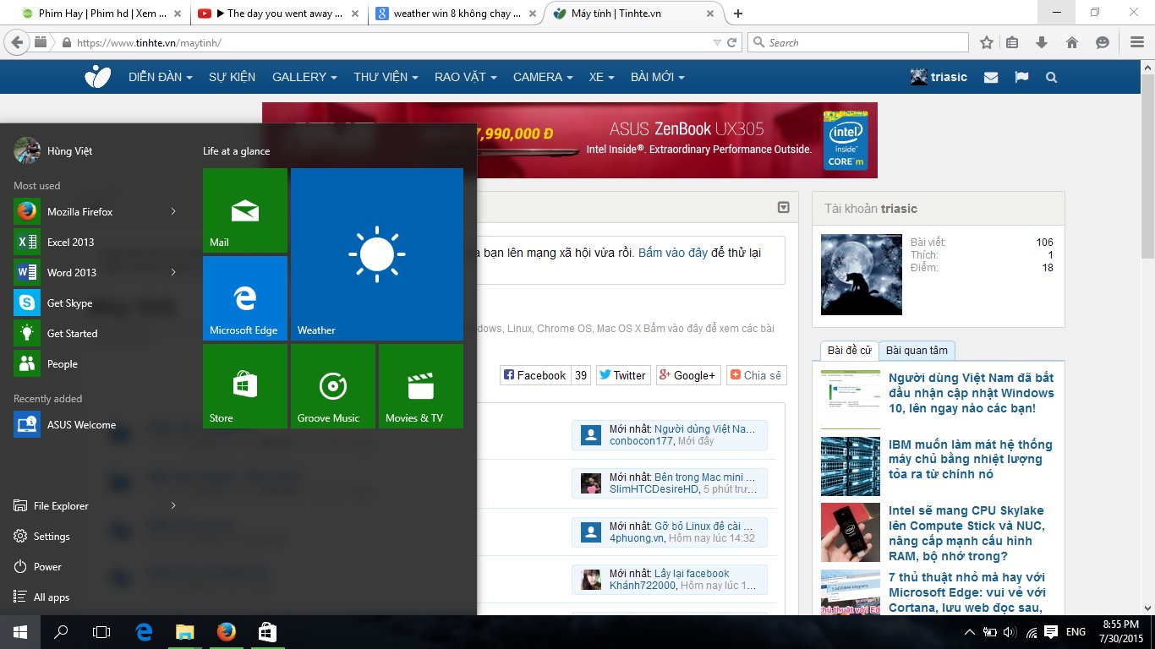This screenshot has width=1155, height=649.
Task: Open the BÀI MỚI dropdown menu
Action: click(658, 77)
